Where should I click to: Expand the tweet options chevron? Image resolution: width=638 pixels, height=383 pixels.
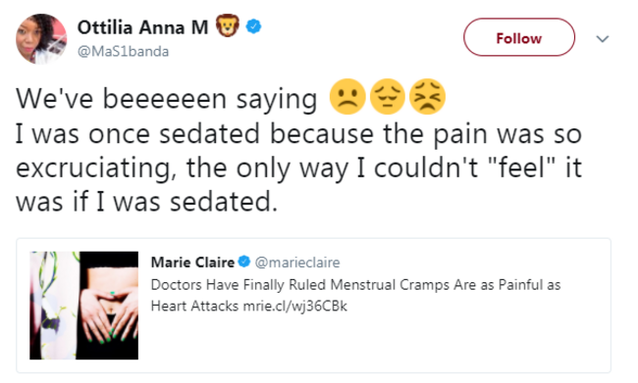(x=603, y=38)
